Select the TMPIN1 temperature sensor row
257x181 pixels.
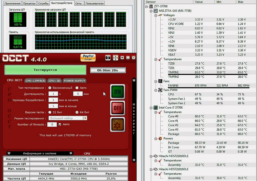(x=173, y=72)
